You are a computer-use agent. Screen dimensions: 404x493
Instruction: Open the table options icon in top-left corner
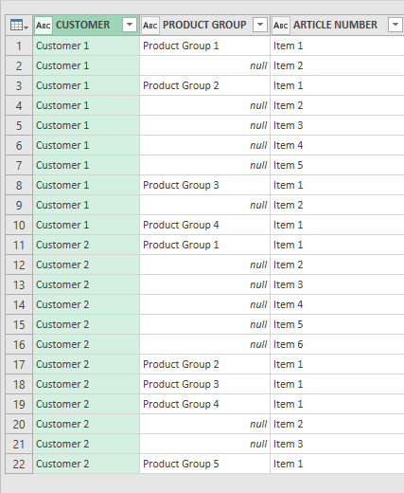[19, 26]
